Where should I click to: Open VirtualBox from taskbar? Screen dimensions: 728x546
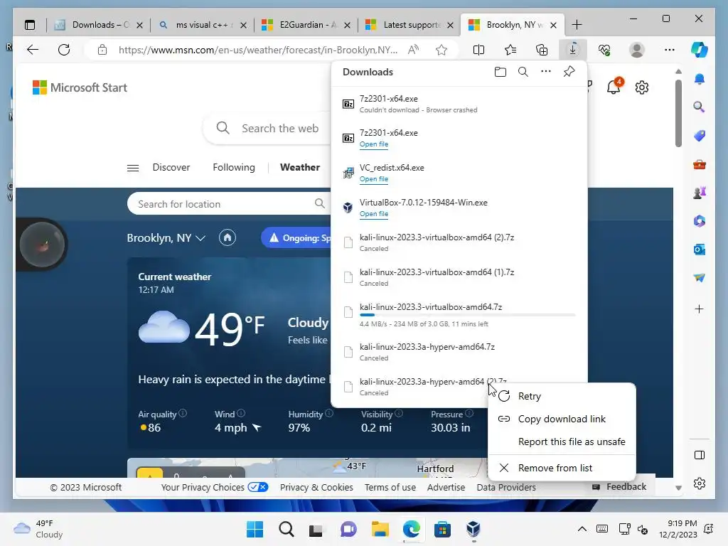click(x=473, y=529)
